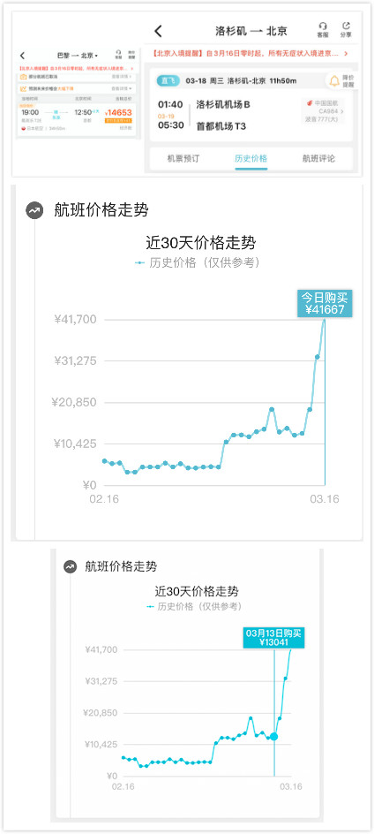Expand the Beijing entry notice arrow
Viewport: 374px width, 834px height.
(346, 54)
